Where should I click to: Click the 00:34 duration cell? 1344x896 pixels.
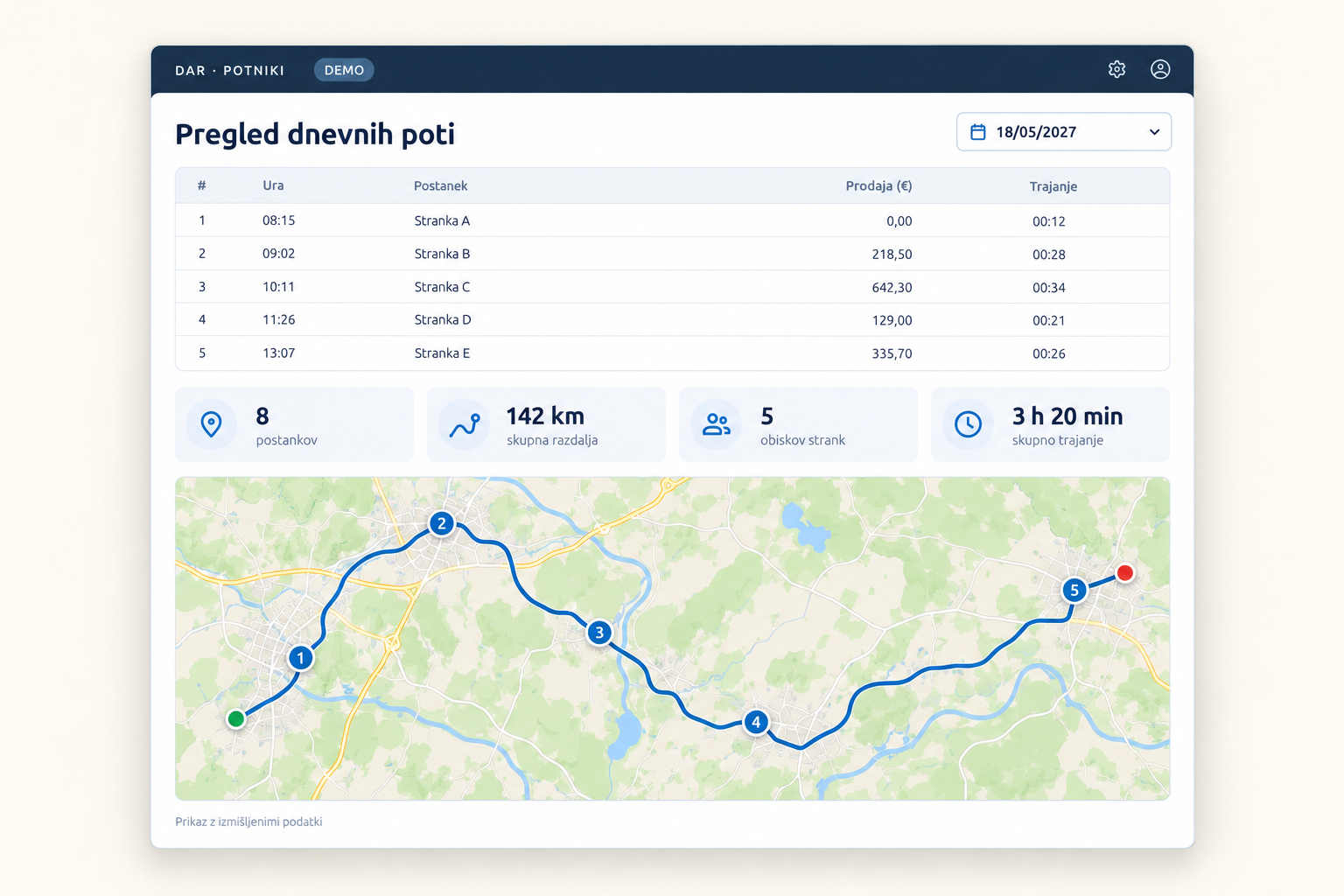point(1048,288)
